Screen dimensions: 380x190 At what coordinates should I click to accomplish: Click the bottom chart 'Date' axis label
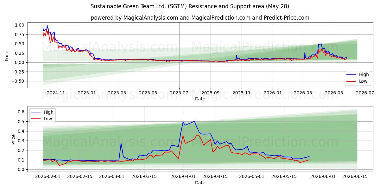tap(200, 183)
